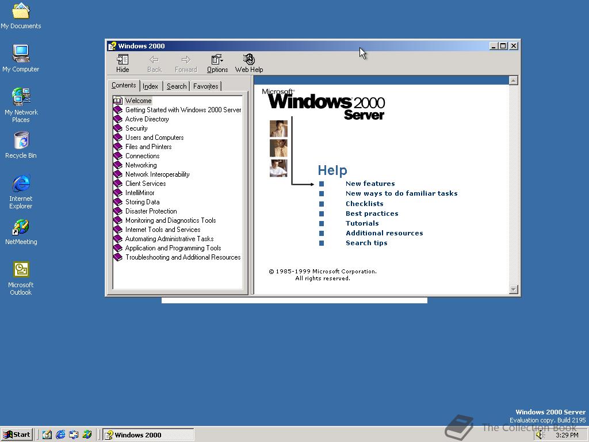
Task: Click book icon beside Storing Data
Action: pyautogui.click(x=118, y=202)
